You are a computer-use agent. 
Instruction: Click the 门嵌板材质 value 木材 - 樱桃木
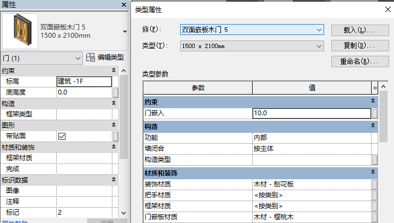pos(312,217)
